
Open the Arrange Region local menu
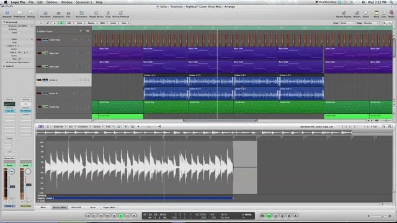[x=92, y=23]
